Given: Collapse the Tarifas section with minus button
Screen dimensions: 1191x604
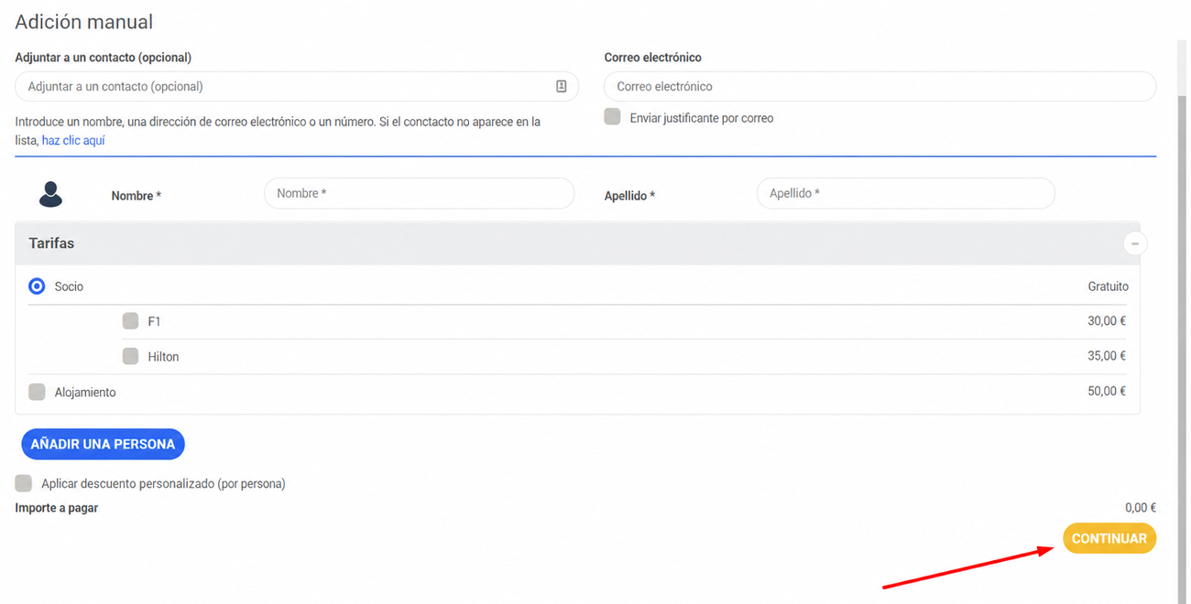Looking at the screenshot, I should (1135, 243).
